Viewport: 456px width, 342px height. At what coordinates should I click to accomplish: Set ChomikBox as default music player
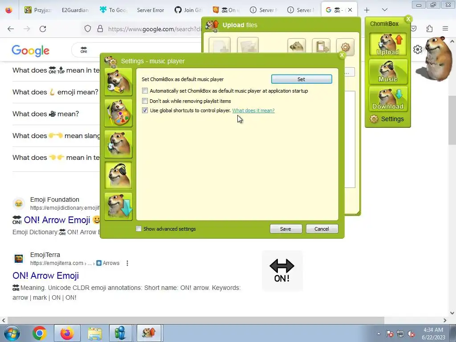click(301, 79)
